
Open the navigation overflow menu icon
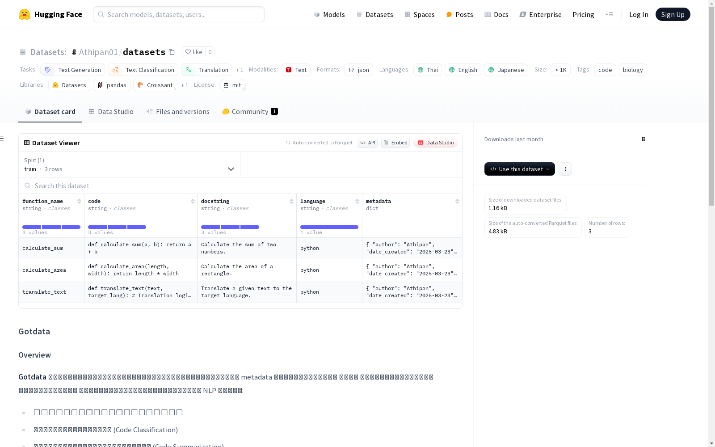(609, 14)
